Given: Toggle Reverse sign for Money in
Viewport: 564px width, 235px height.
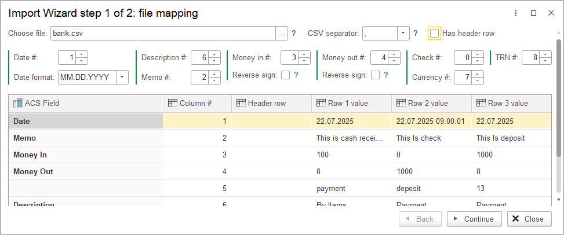Looking at the screenshot, I should pos(285,75).
